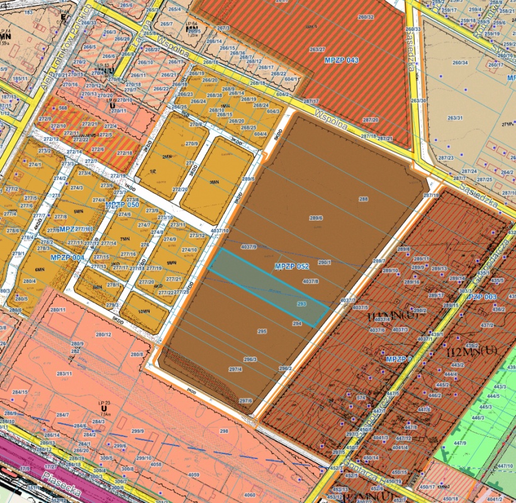Viewport: 516px width, 503px height.
Task: Select parcel 295 on the map
Action: tap(262, 331)
